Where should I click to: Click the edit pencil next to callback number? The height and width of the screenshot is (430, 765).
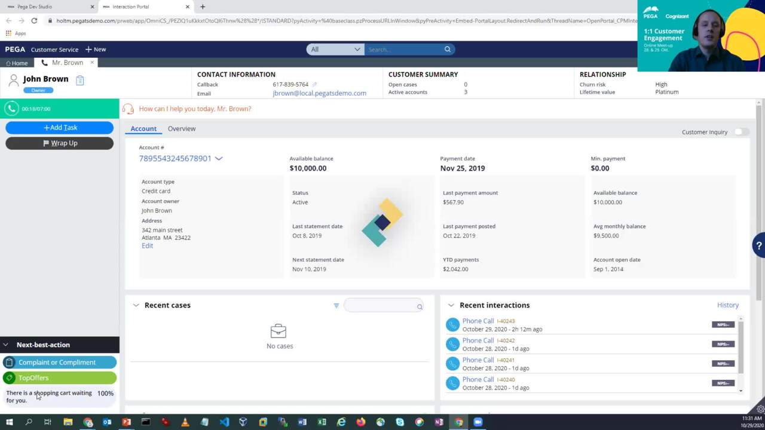314,85
